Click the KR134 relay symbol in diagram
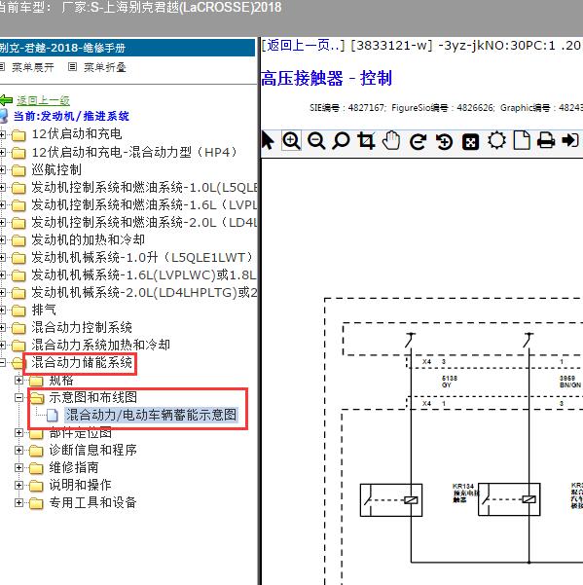This screenshot has width=583, height=585. 391,500
